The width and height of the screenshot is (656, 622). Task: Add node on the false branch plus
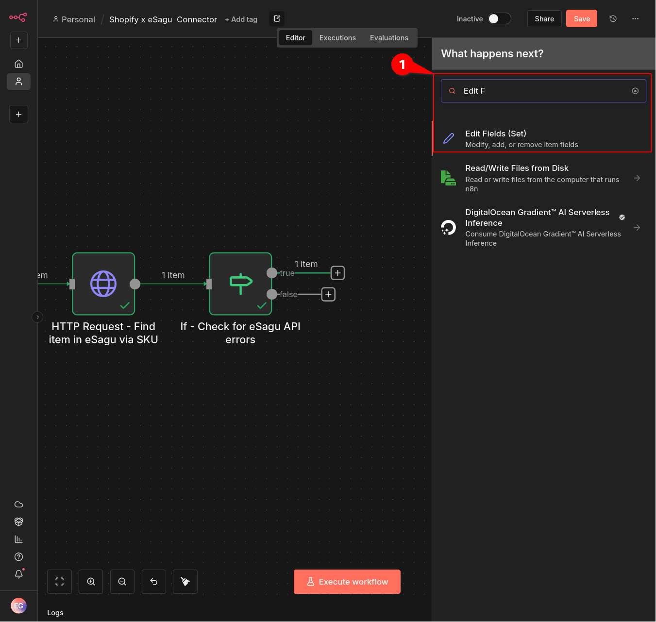point(328,294)
